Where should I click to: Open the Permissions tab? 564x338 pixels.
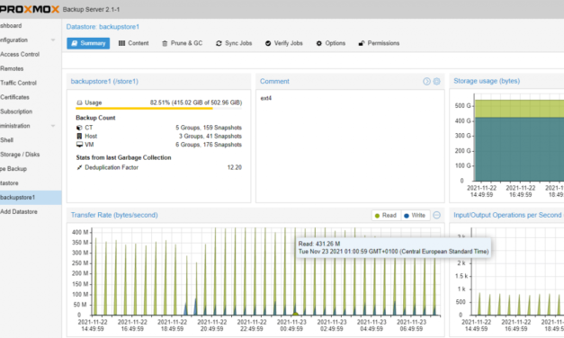[379, 43]
